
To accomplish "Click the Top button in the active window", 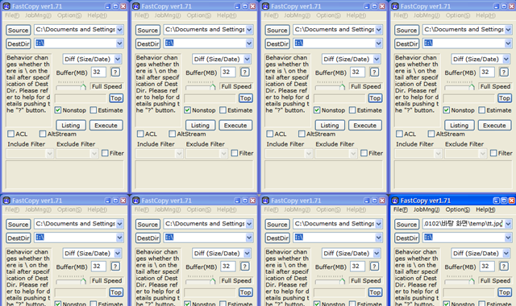I will tap(504, 292).
